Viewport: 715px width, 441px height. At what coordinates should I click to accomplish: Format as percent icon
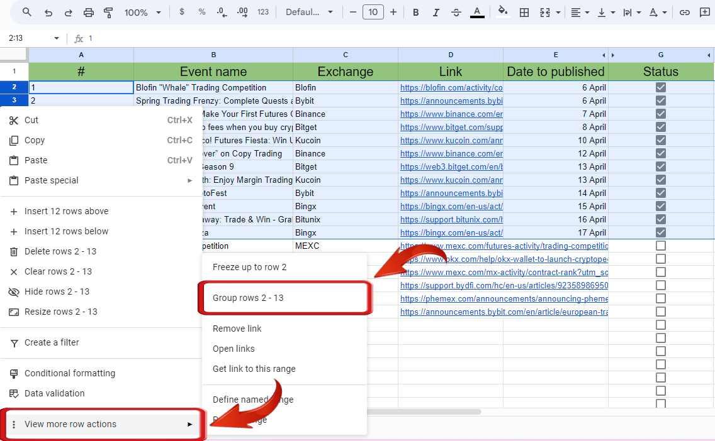point(202,12)
